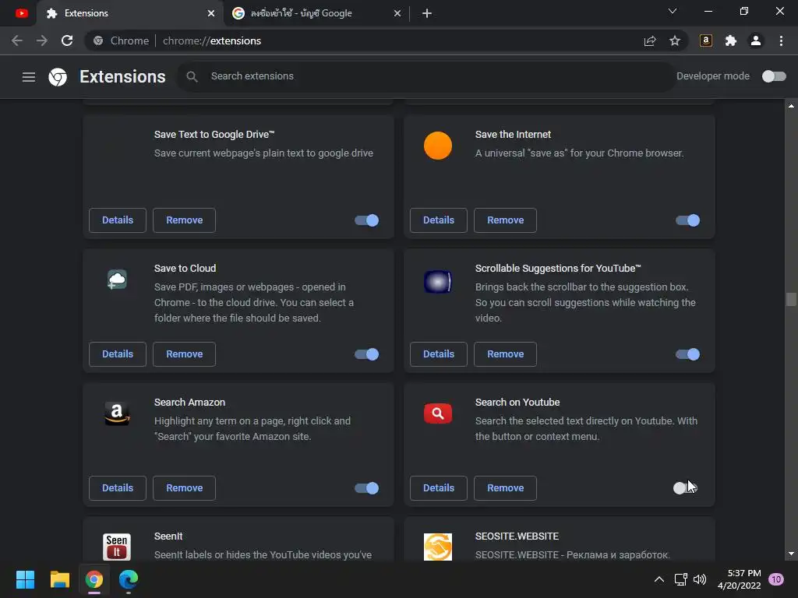798x598 pixels.
Task: Open Details for Save Text to Google Drive
Action: (x=118, y=220)
